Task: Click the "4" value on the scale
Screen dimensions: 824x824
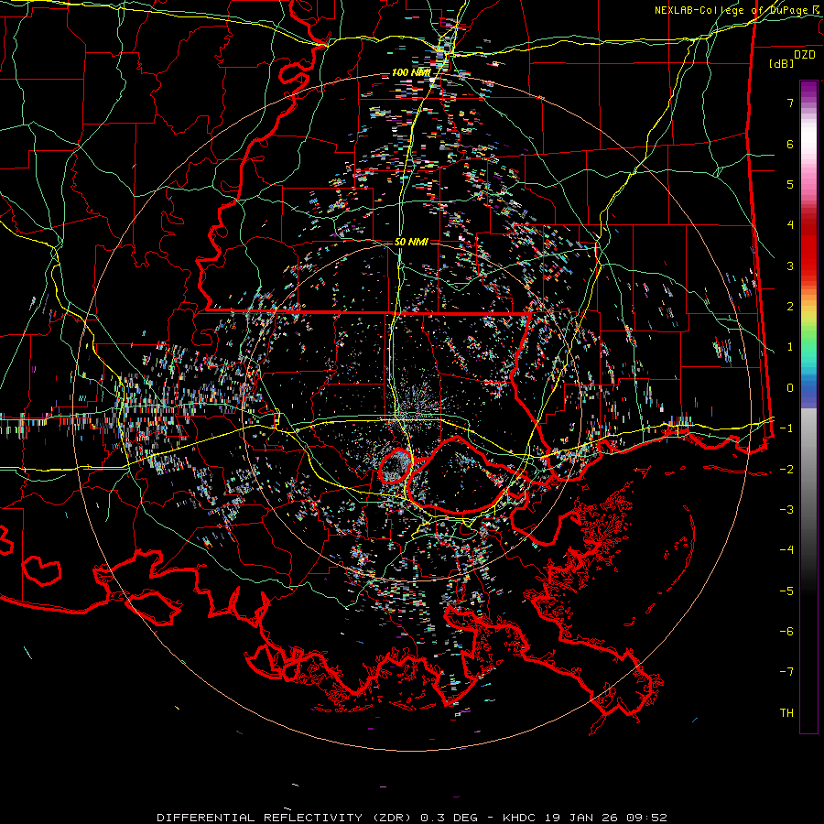Action: 790,225
